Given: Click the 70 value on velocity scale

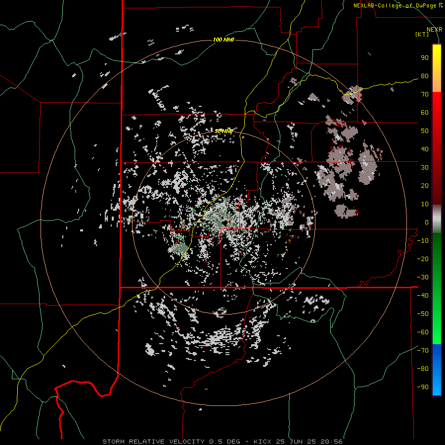Looking at the screenshot, I should coord(425,94).
